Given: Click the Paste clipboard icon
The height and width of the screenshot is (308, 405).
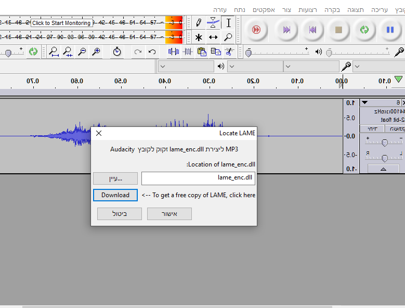Looking at the screenshot, I should point(202,52).
